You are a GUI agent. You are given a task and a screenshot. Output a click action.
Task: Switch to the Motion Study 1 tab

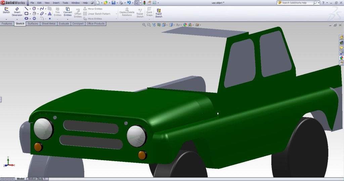pyautogui.click(x=37, y=179)
